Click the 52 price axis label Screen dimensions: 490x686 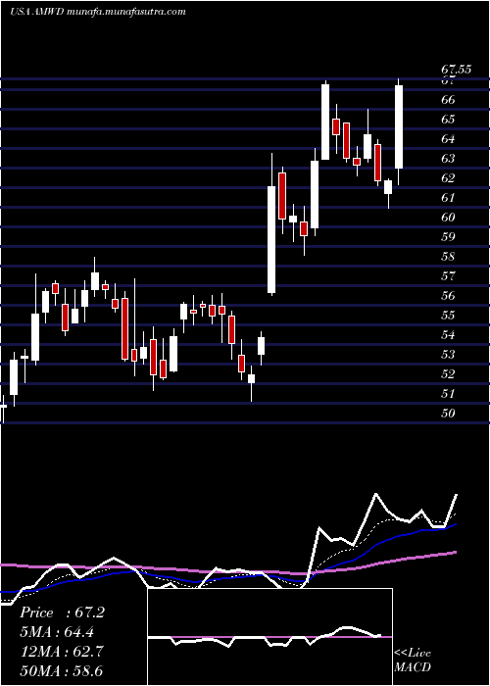(x=449, y=374)
